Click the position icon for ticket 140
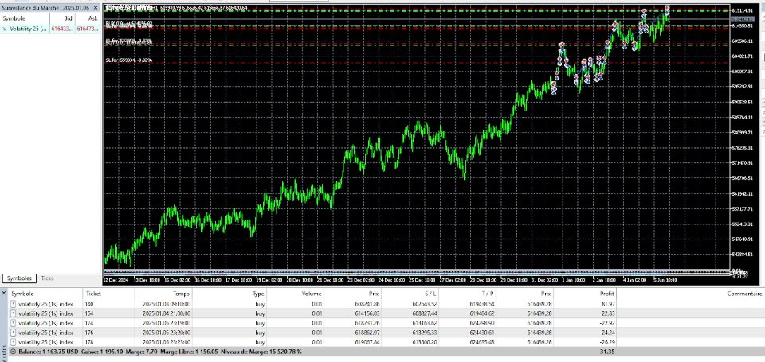765x362 pixels. coord(14,304)
